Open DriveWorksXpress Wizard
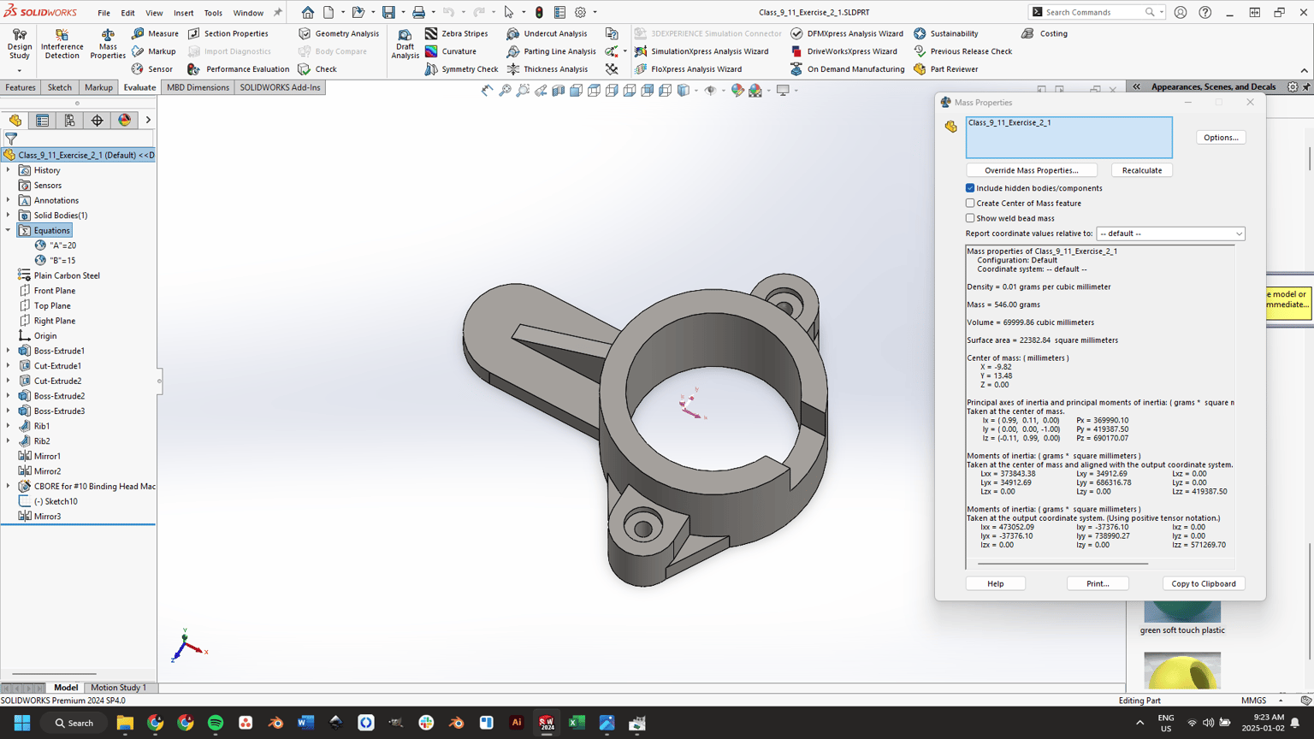The width and height of the screenshot is (1314, 739). click(x=843, y=51)
